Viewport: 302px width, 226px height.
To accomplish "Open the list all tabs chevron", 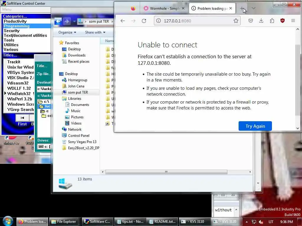I will [253, 8].
